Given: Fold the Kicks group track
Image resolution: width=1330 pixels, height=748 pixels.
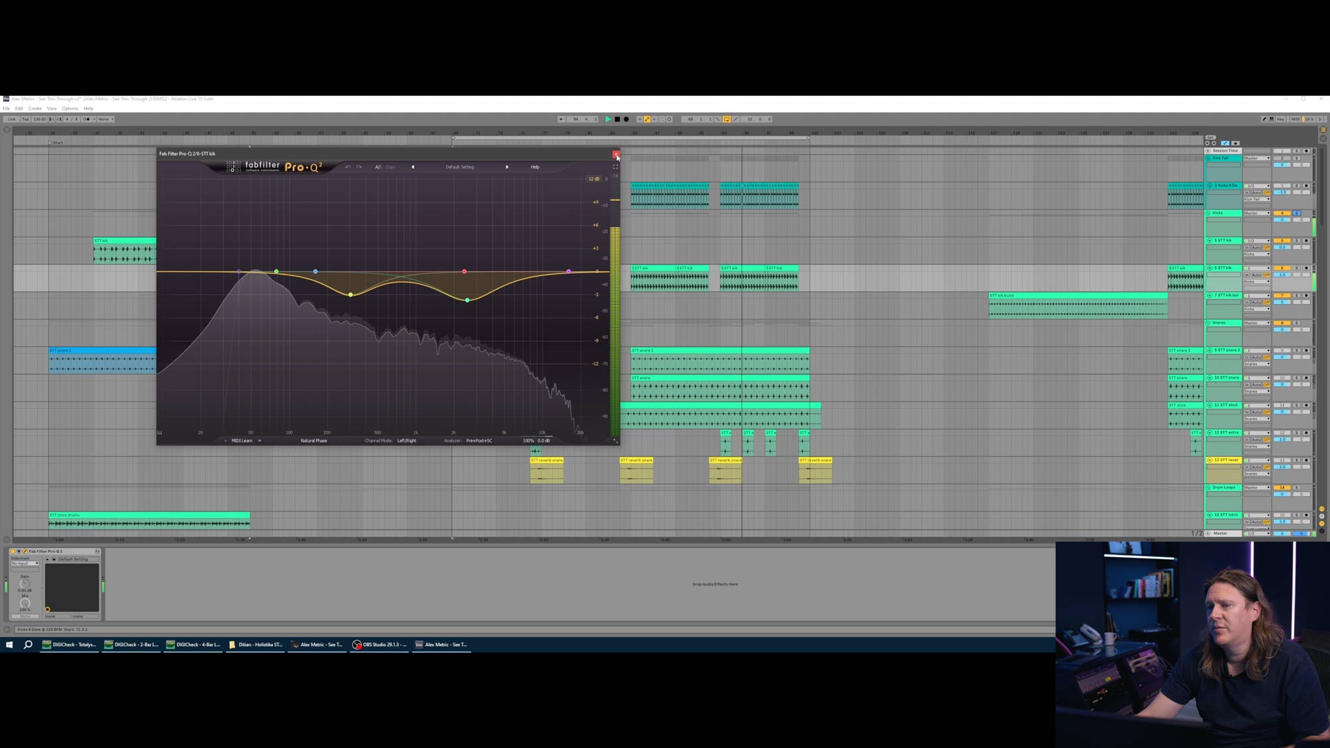Looking at the screenshot, I should tap(1208, 213).
